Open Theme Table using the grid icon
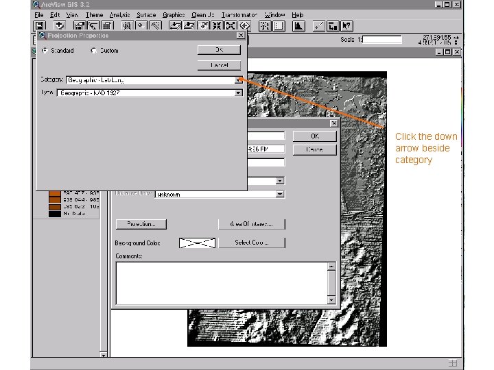Screen dimensions: 494x370 click(107, 26)
